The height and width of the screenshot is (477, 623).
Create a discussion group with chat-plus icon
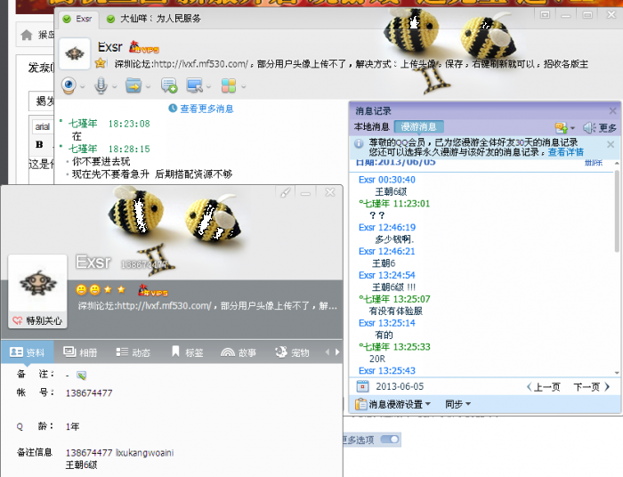(169, 85)
